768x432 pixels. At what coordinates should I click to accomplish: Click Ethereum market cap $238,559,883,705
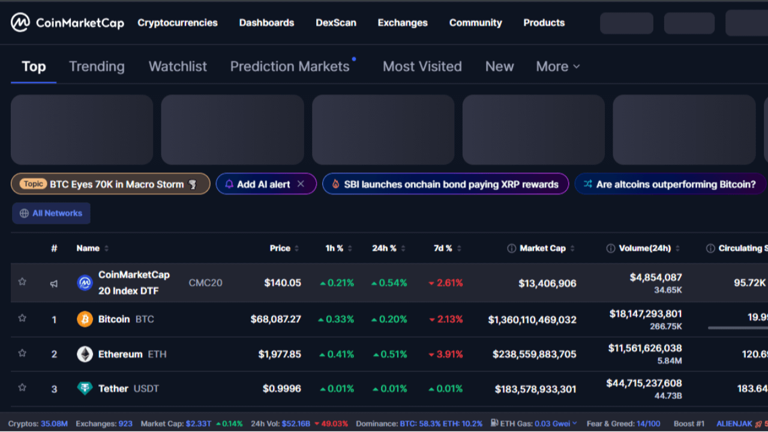click(535, 354)
